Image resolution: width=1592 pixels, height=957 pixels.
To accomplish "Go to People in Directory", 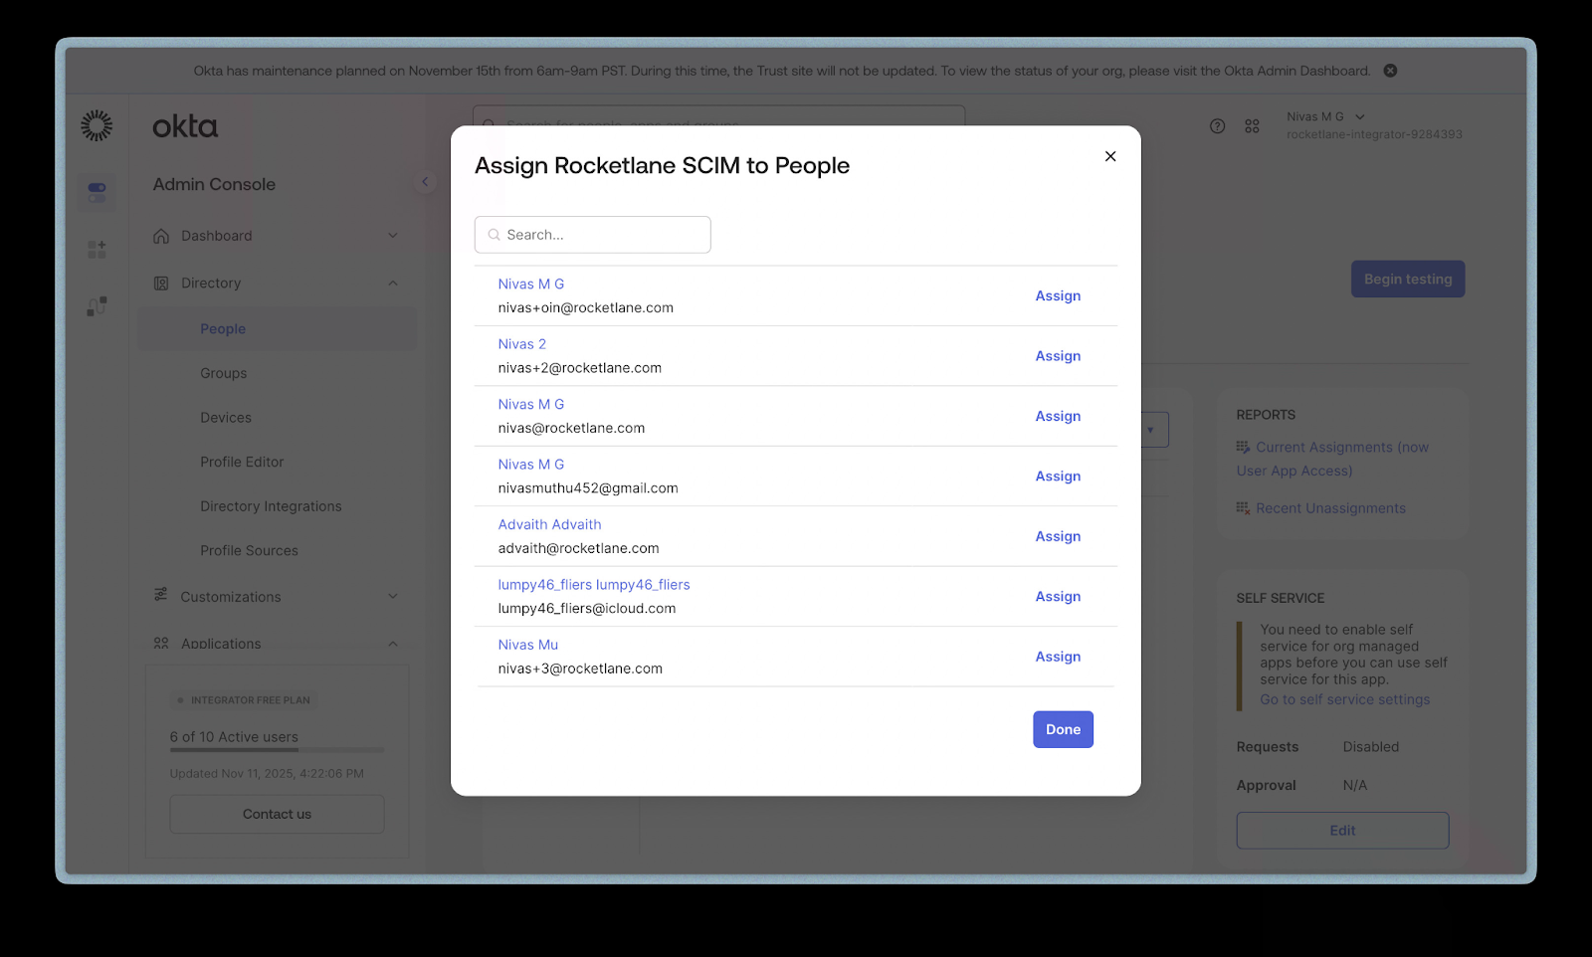I will point(223,329).
